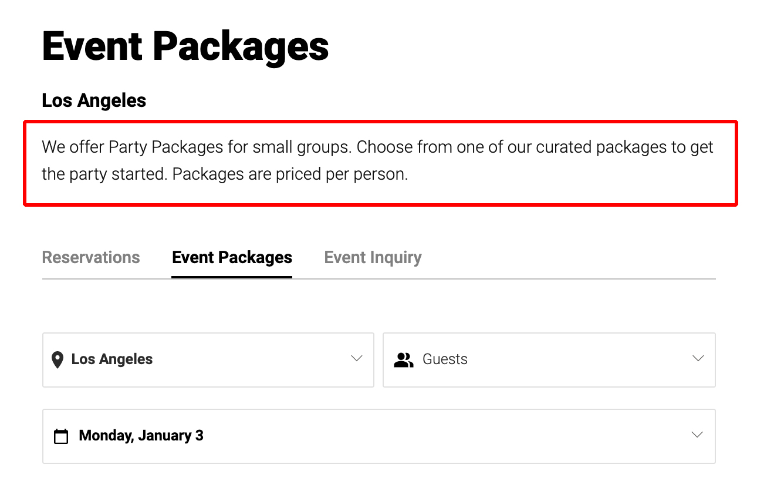Expand the Guests dropdown chevron
The height and width of the screenshot is (498, 757).
pyautogui.click(x=698, y=359)
